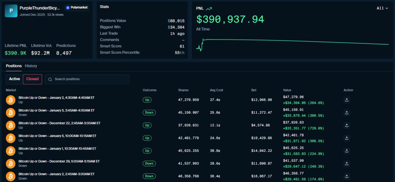Click the Up outcome badge for December 22

(x=147, y=125)
